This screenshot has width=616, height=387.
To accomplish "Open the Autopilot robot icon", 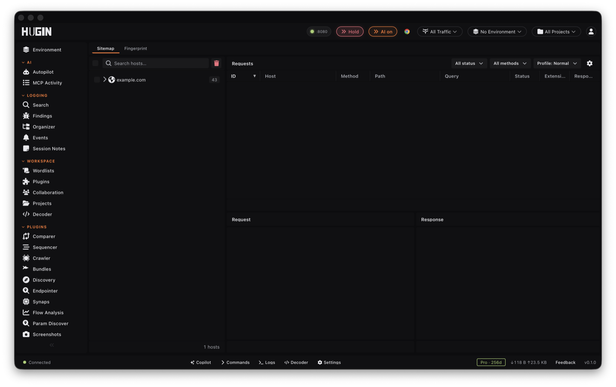I will point(26,72).
